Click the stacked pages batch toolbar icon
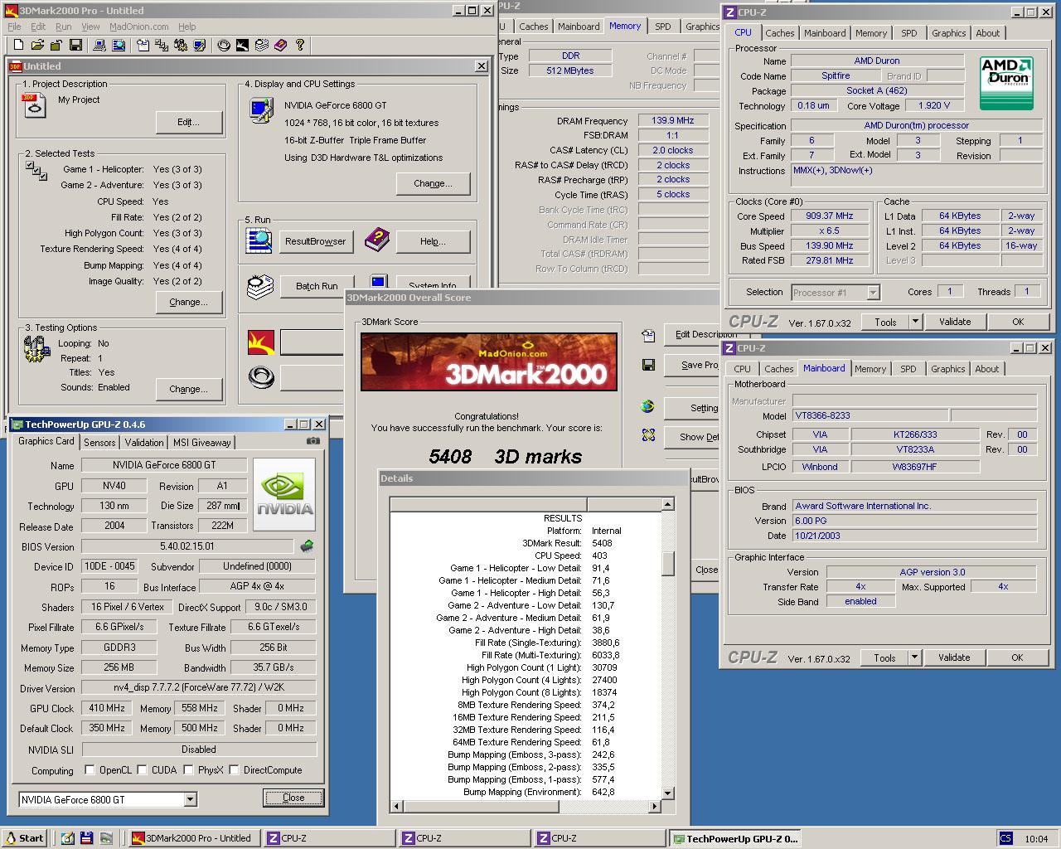1061x849 pixels. (x=261, y=45)
